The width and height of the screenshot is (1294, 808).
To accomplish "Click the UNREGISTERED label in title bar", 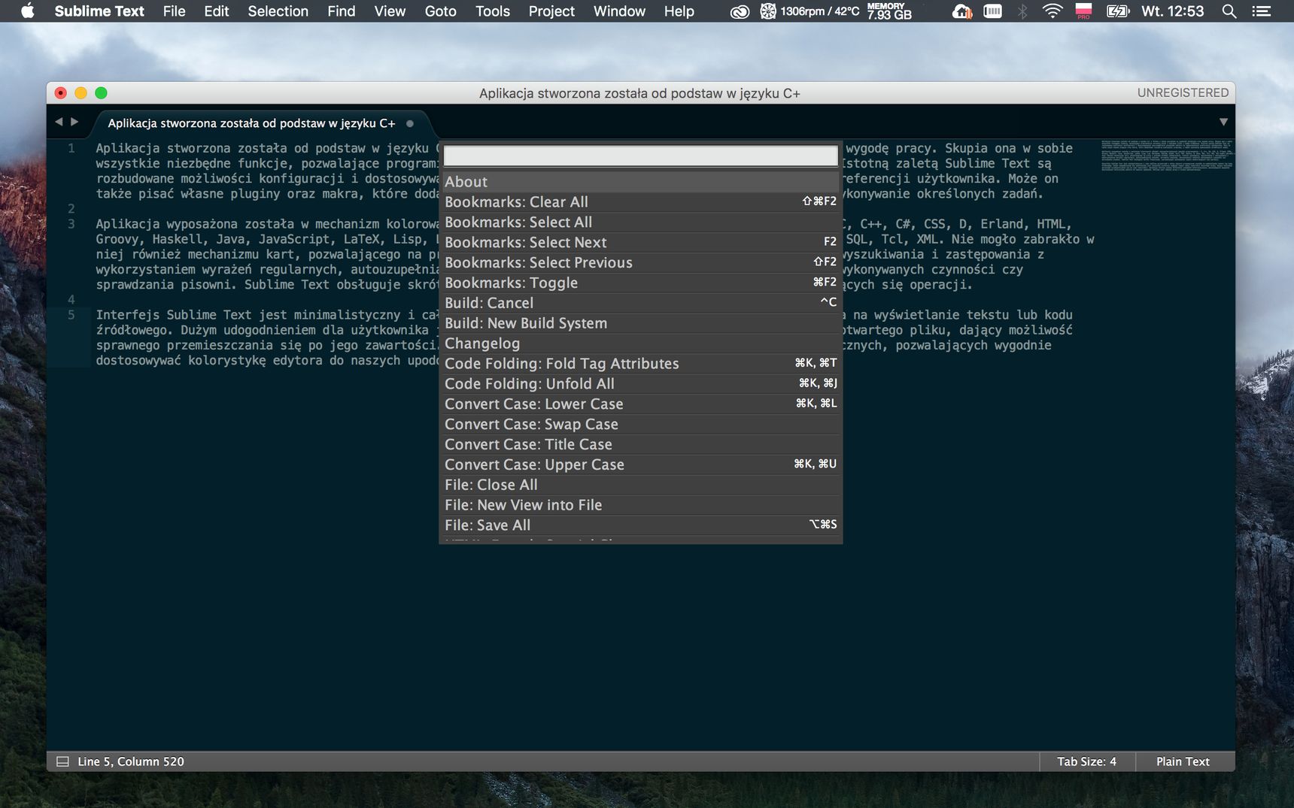I will (1183, 92).
